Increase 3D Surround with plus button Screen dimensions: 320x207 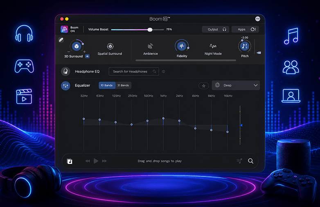[84, 52]
